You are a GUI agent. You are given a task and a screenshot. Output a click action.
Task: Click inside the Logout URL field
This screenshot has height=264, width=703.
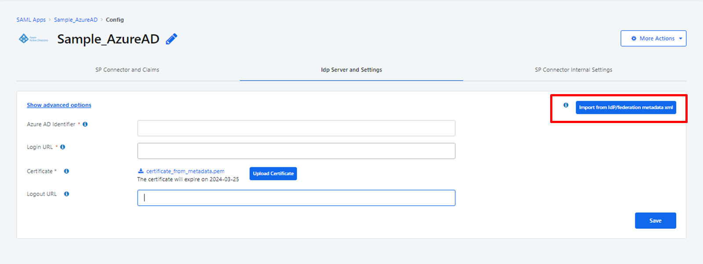coord(296,198)
